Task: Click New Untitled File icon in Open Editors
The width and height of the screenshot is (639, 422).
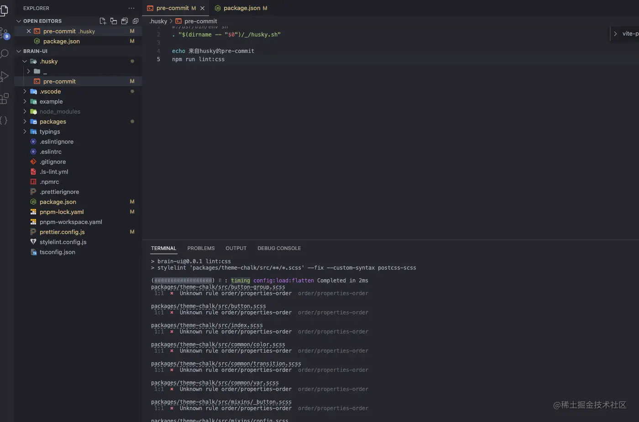Action: point(103,21)
